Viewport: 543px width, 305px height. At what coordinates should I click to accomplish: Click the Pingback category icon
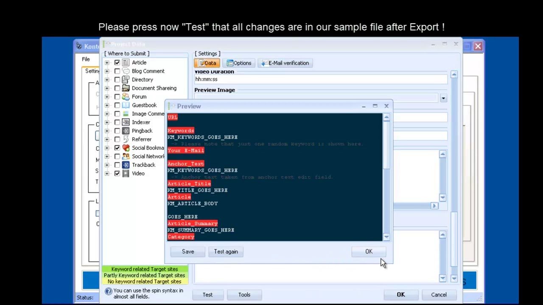coord(126,130)
